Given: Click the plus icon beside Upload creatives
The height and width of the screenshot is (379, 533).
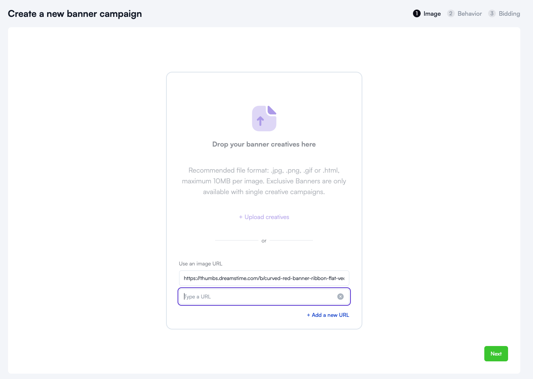Looking at the screenshot, I should point(241,217).
